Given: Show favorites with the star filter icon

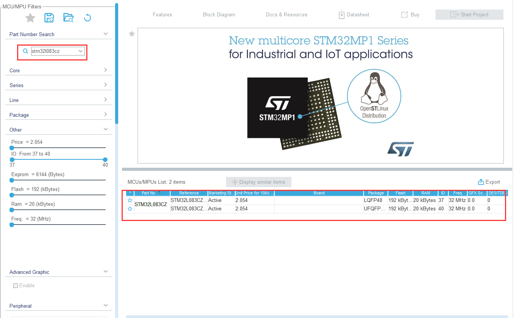Looking at the screenshot, I should pyautogui.click(x=30, y=17).
